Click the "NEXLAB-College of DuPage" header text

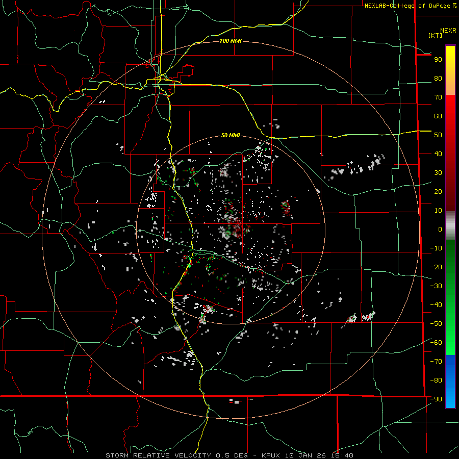click(x=407, y=6)
